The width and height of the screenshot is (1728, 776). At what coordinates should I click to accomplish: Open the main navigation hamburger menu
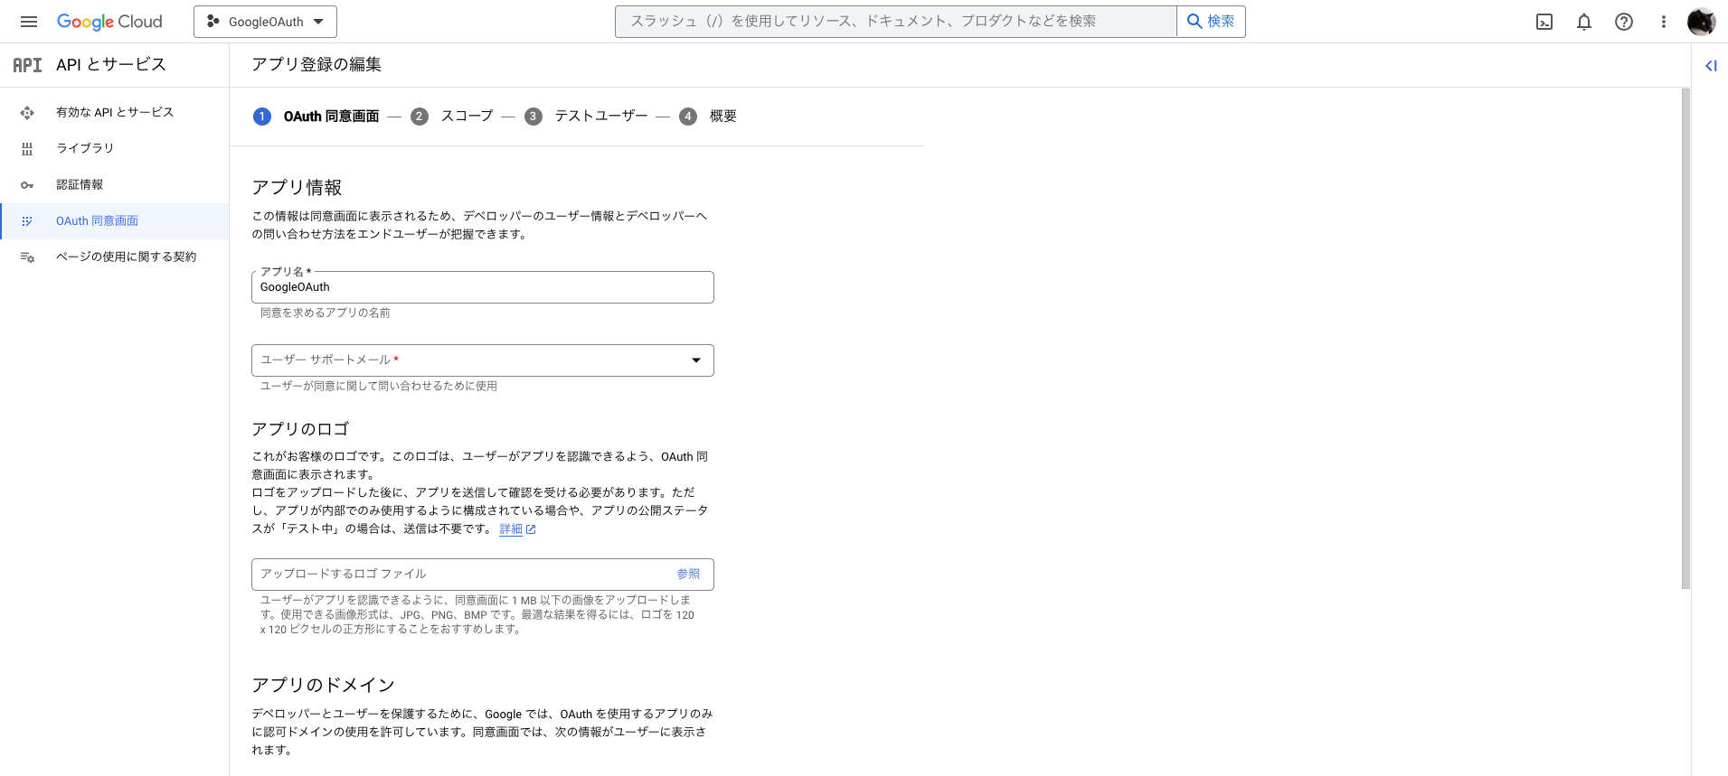(x=29, y=22)
